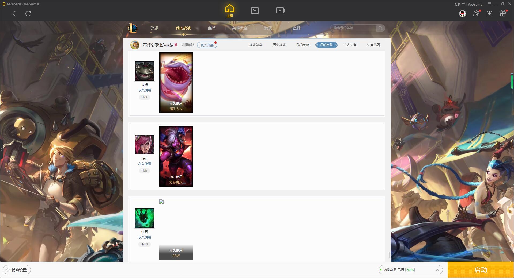Click the 23ms ping indicator
The height and width of the screenshot is (278, 514).
point(410,270)
